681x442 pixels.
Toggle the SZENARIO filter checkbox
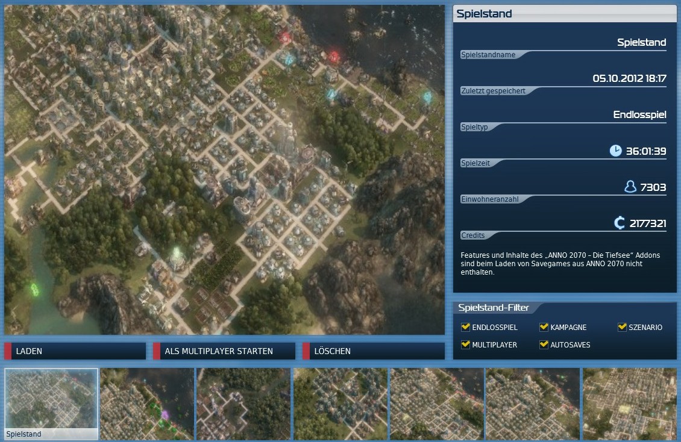click(622, 326)
